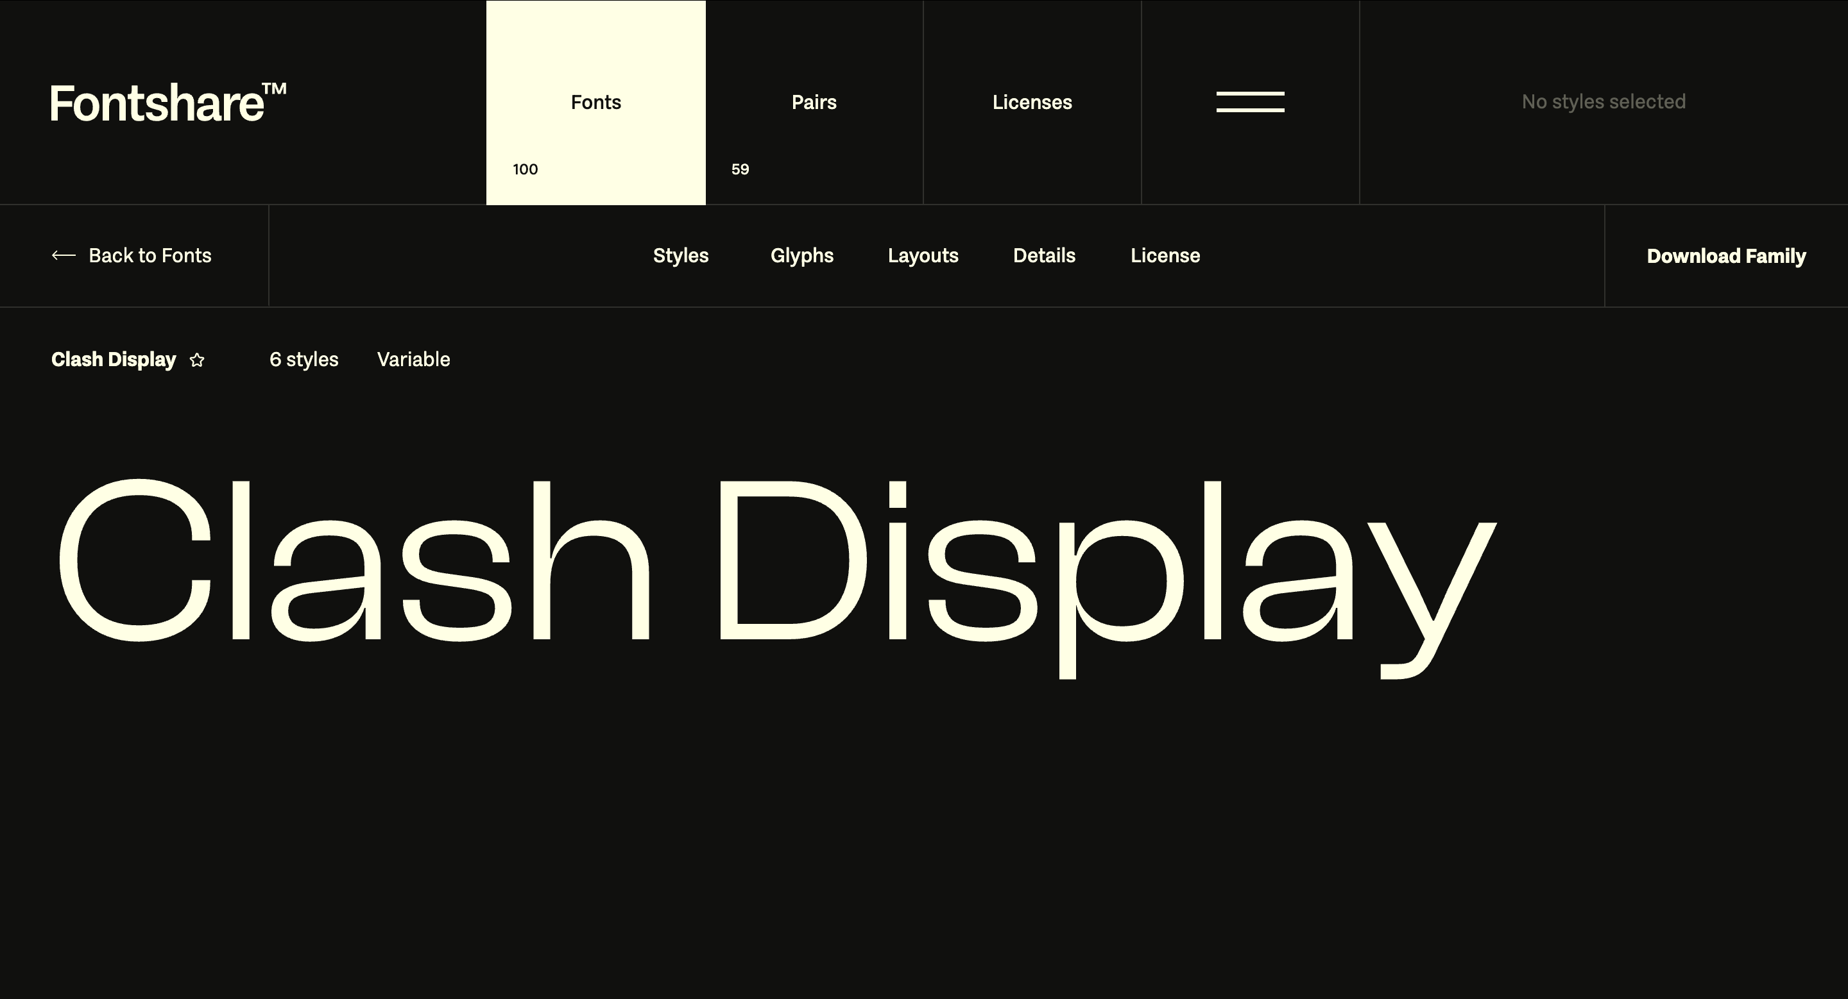Favorite Clash Display with the star icon

(196, 360)
